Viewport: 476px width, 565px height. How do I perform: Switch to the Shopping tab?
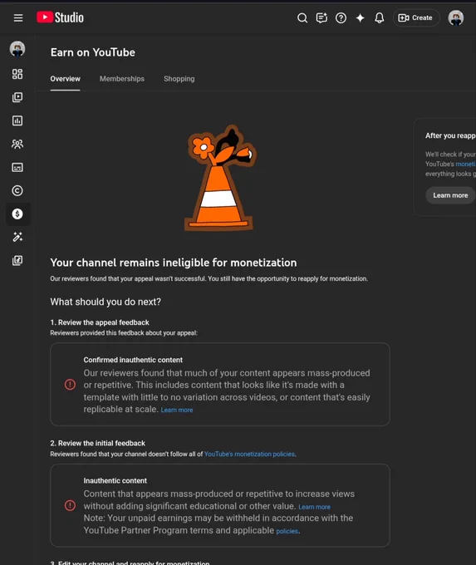point(179,79)
